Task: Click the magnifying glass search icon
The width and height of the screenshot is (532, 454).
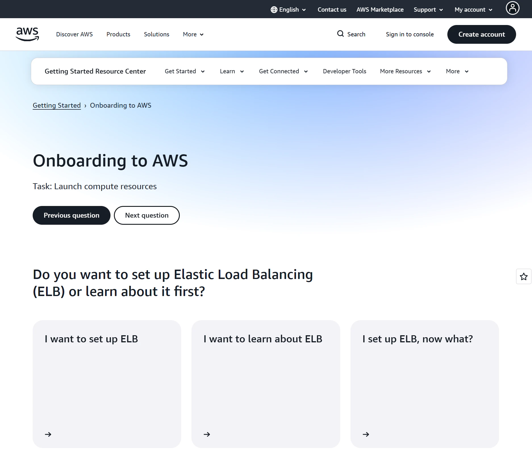Action: (x=340, y=34)
